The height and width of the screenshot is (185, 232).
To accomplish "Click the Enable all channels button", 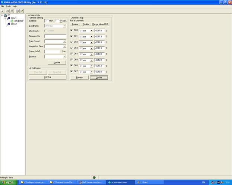I will tap(75, 24).
